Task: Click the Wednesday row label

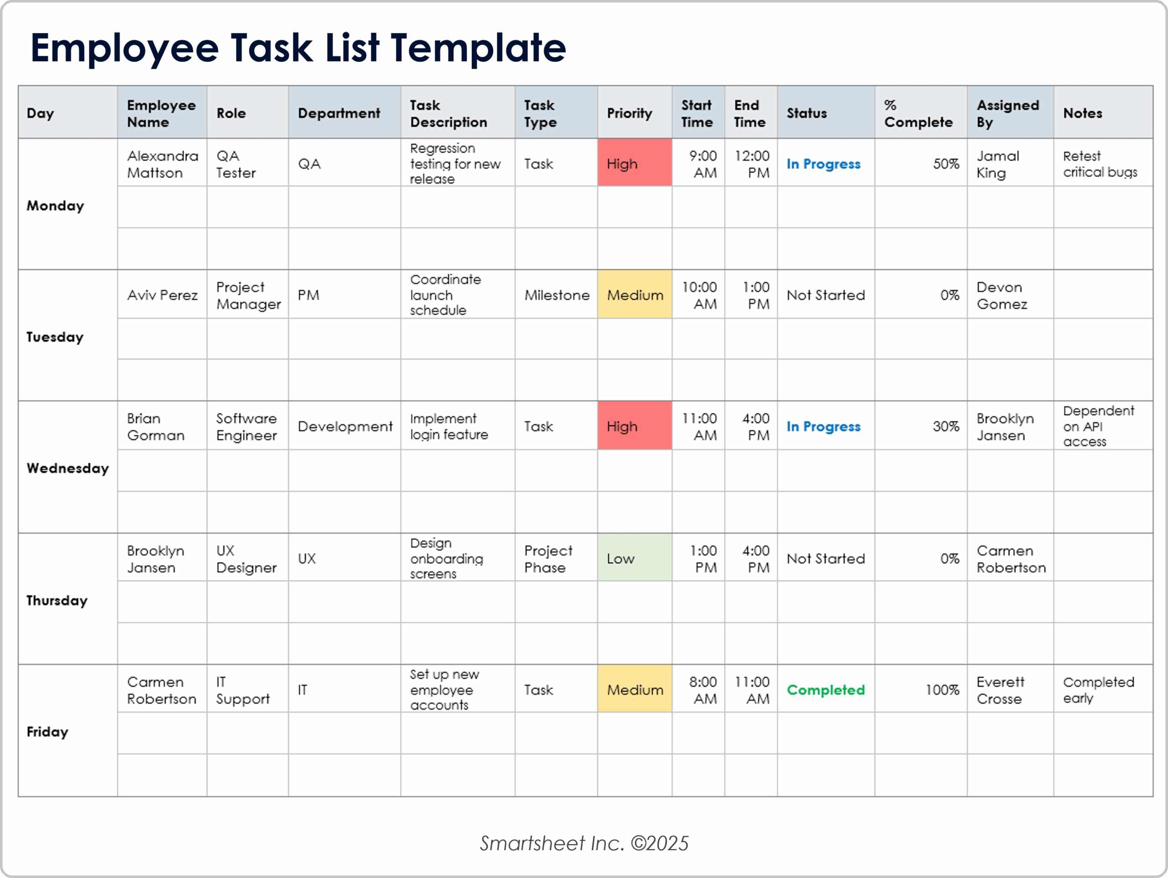Action: (x=68, y=468)
